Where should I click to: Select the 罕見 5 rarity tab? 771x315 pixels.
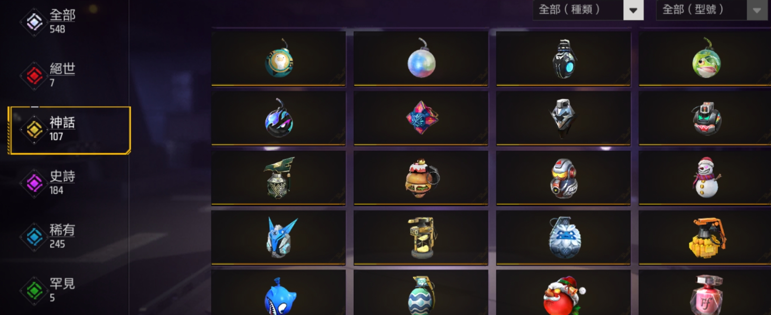point(49,290)
